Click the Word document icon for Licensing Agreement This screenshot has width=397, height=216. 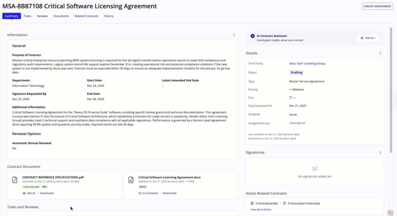pos(131,180)
